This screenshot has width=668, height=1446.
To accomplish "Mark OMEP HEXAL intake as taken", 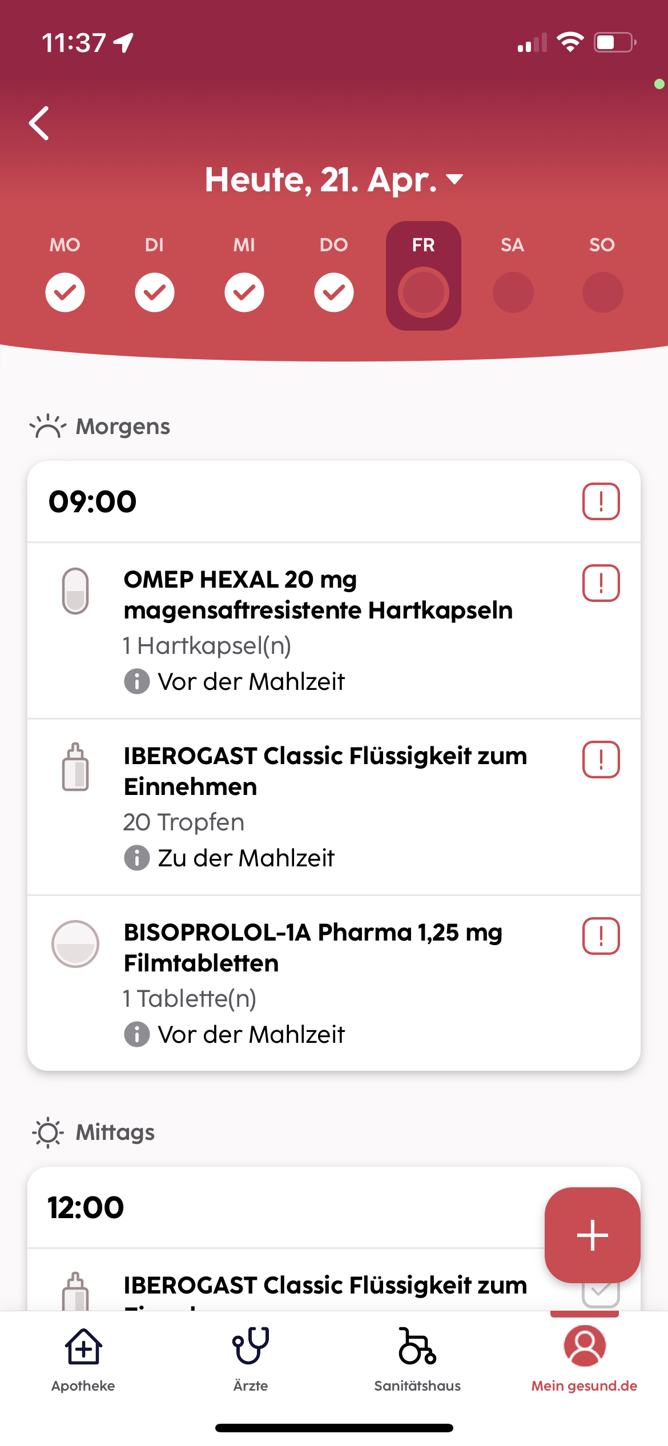I will click(x=601, y=583).
